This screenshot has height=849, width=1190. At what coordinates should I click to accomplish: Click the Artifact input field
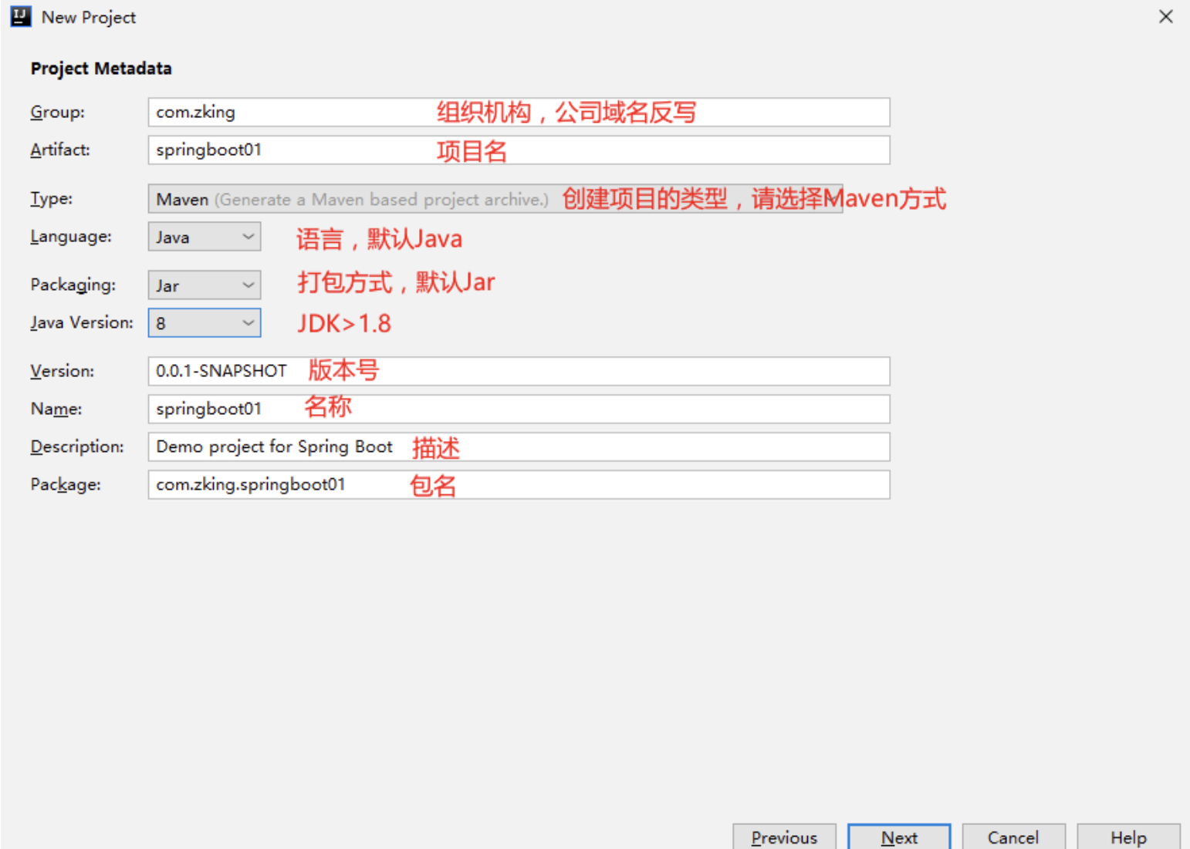519,150
